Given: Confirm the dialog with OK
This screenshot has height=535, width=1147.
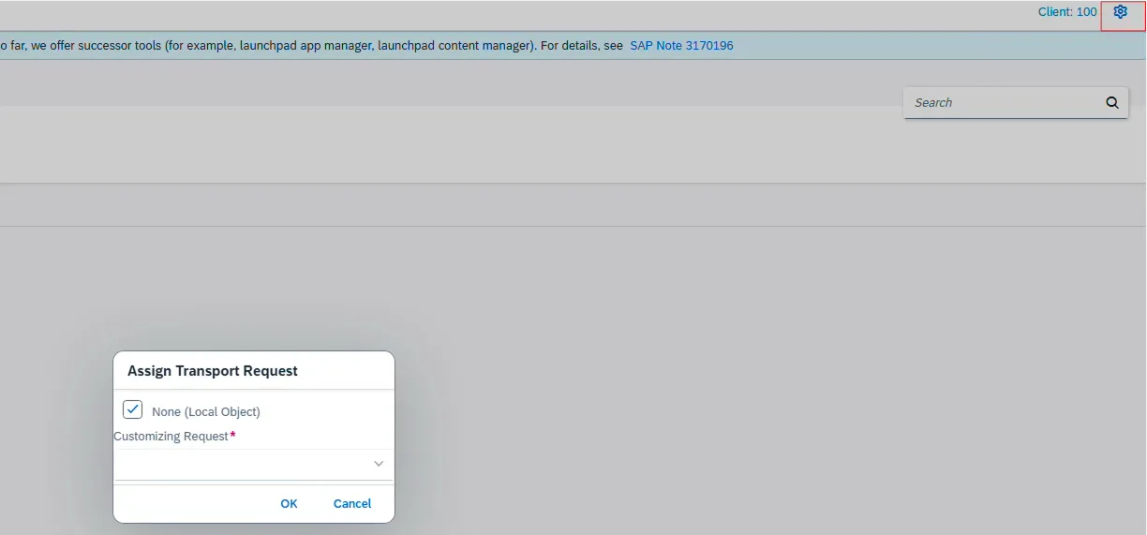Looking at the screenshot, I should (289, 504).
